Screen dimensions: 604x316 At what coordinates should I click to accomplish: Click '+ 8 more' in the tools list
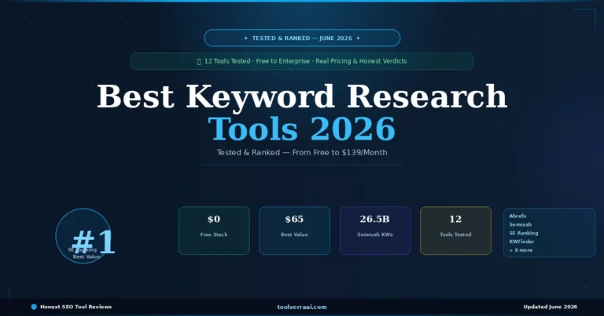pyautogui.click(x=521, y=250)
